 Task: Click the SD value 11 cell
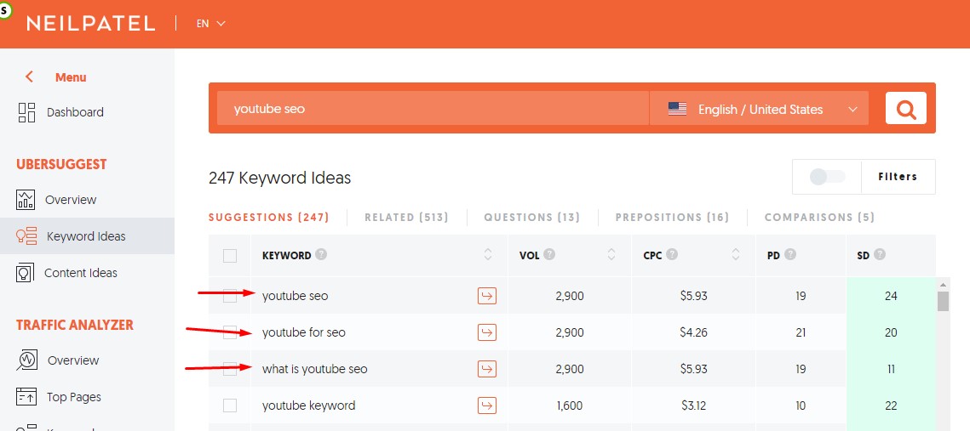pos(891,369)
